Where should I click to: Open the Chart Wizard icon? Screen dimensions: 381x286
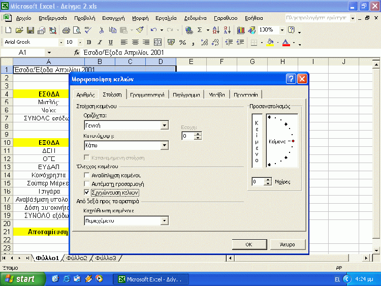(241, 30)
